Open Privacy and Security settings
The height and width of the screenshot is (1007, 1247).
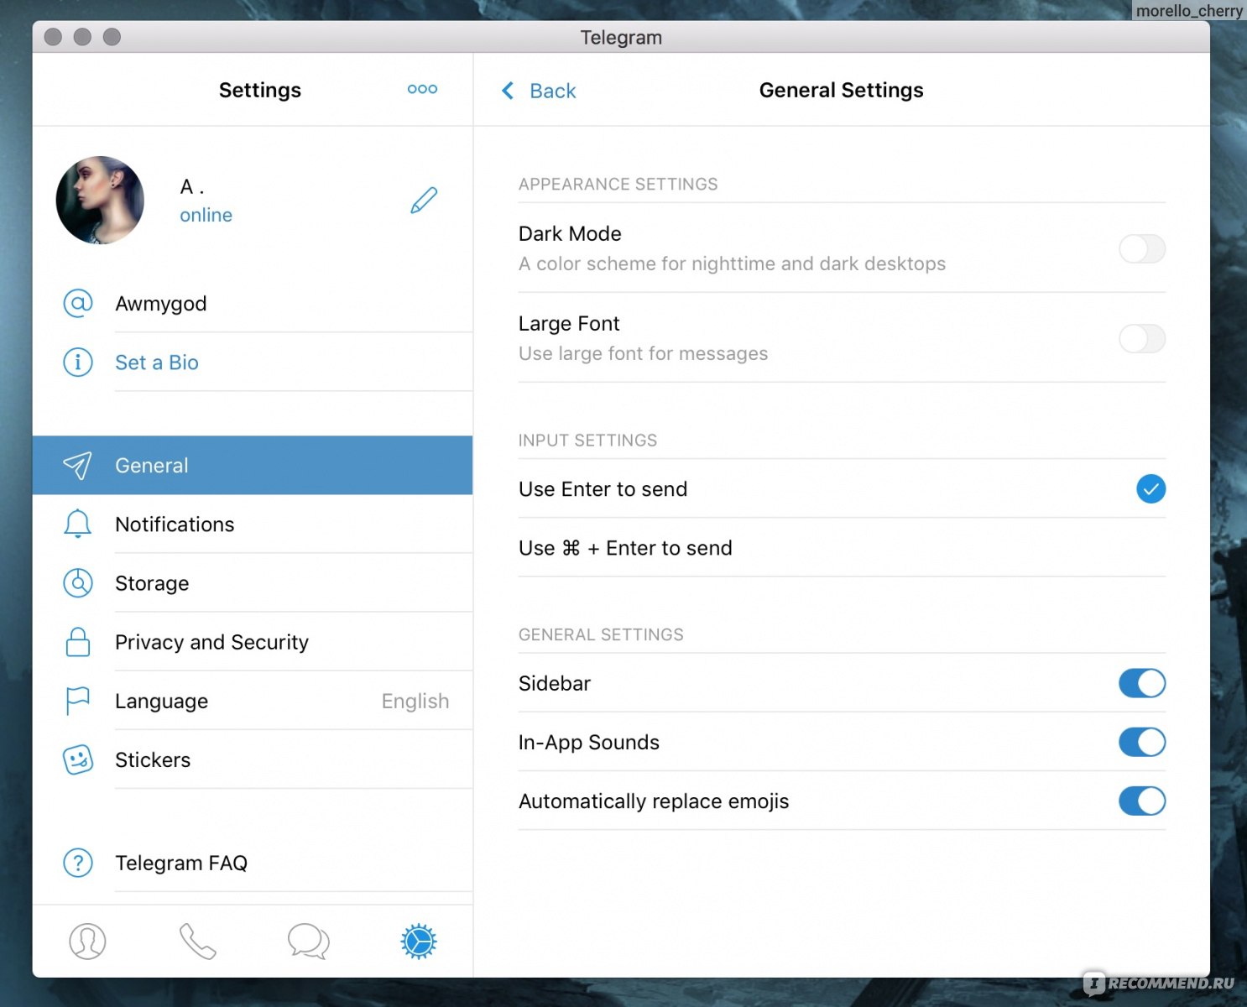point(211,642)
